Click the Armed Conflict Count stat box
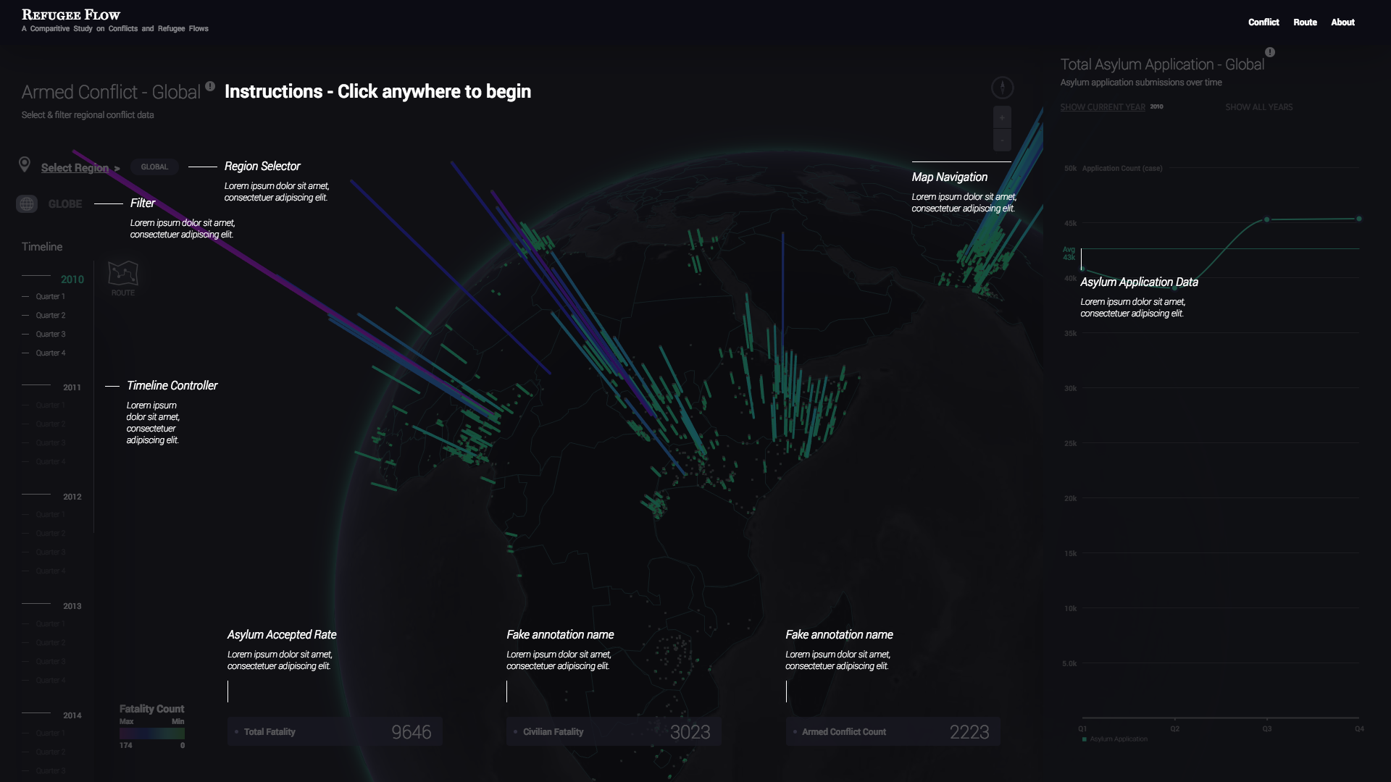This screenshot has width=1391, height=782. pyautogui.click(x=893, y=732)
